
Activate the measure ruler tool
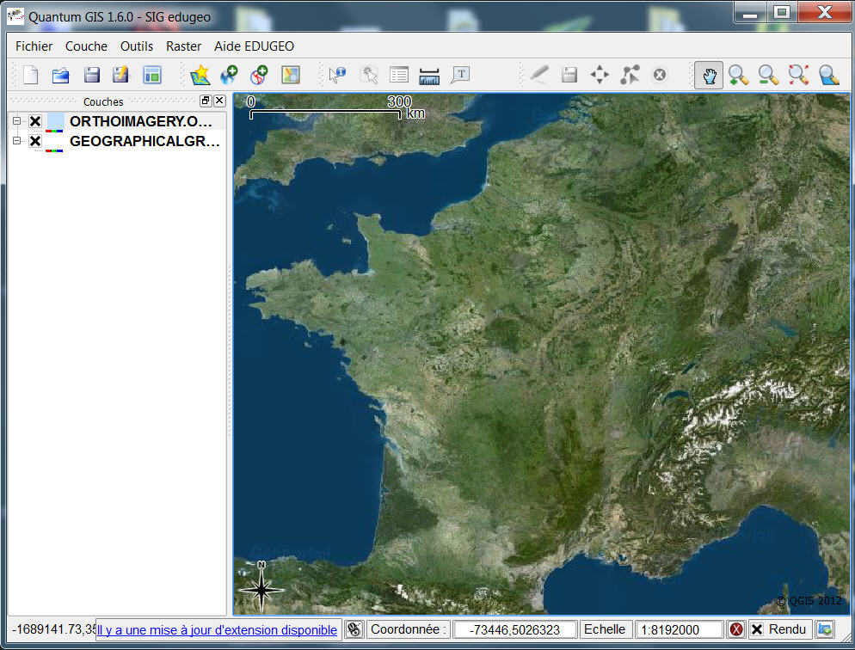click(x=429, y=76)
